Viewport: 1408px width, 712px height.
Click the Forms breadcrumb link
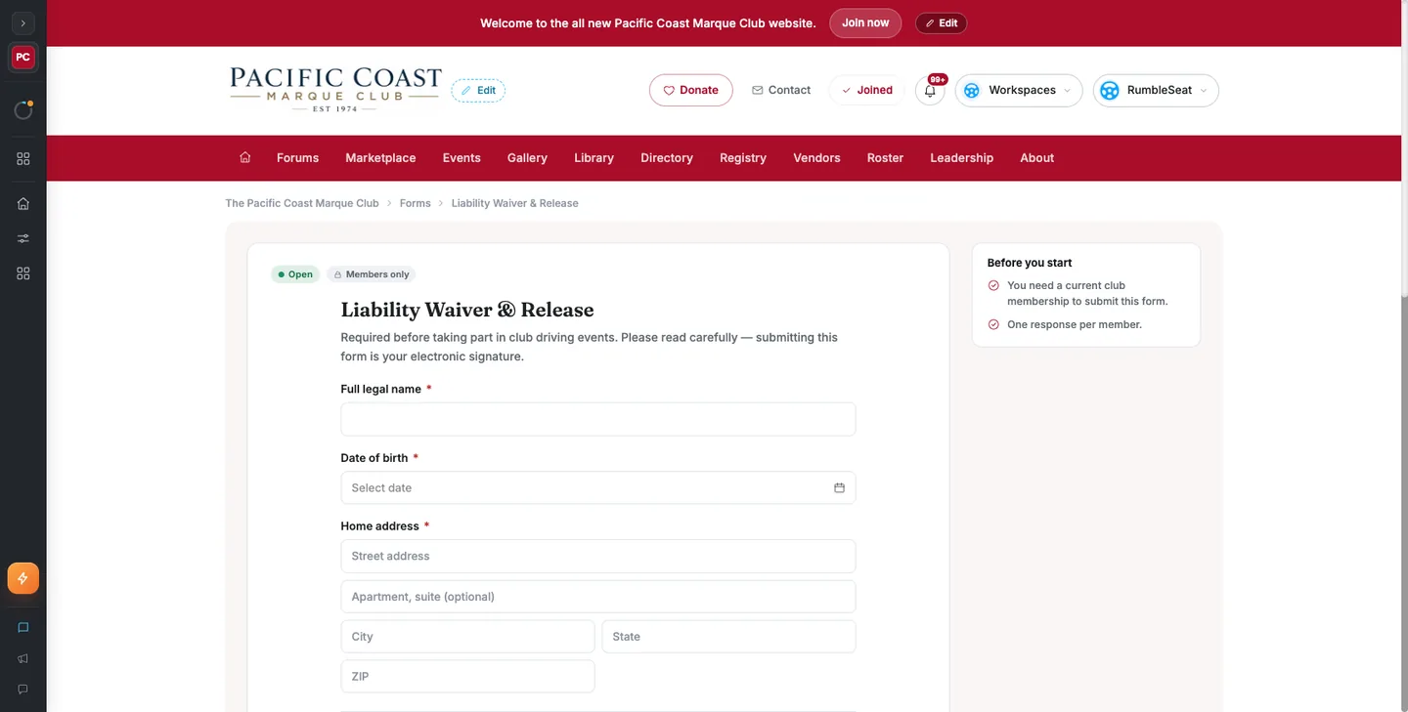(416, 203)
